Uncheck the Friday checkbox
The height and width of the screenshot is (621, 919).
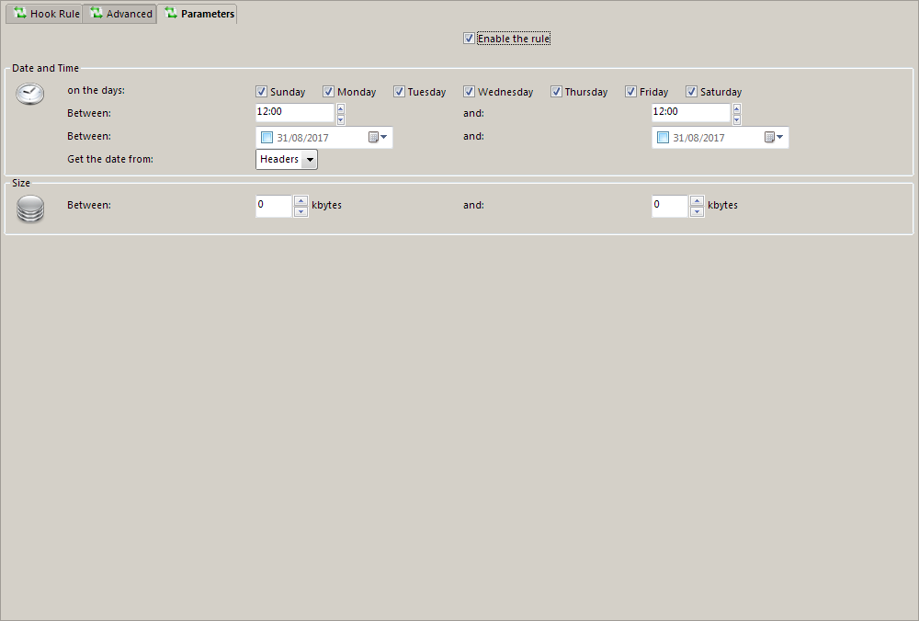(630, 92)
